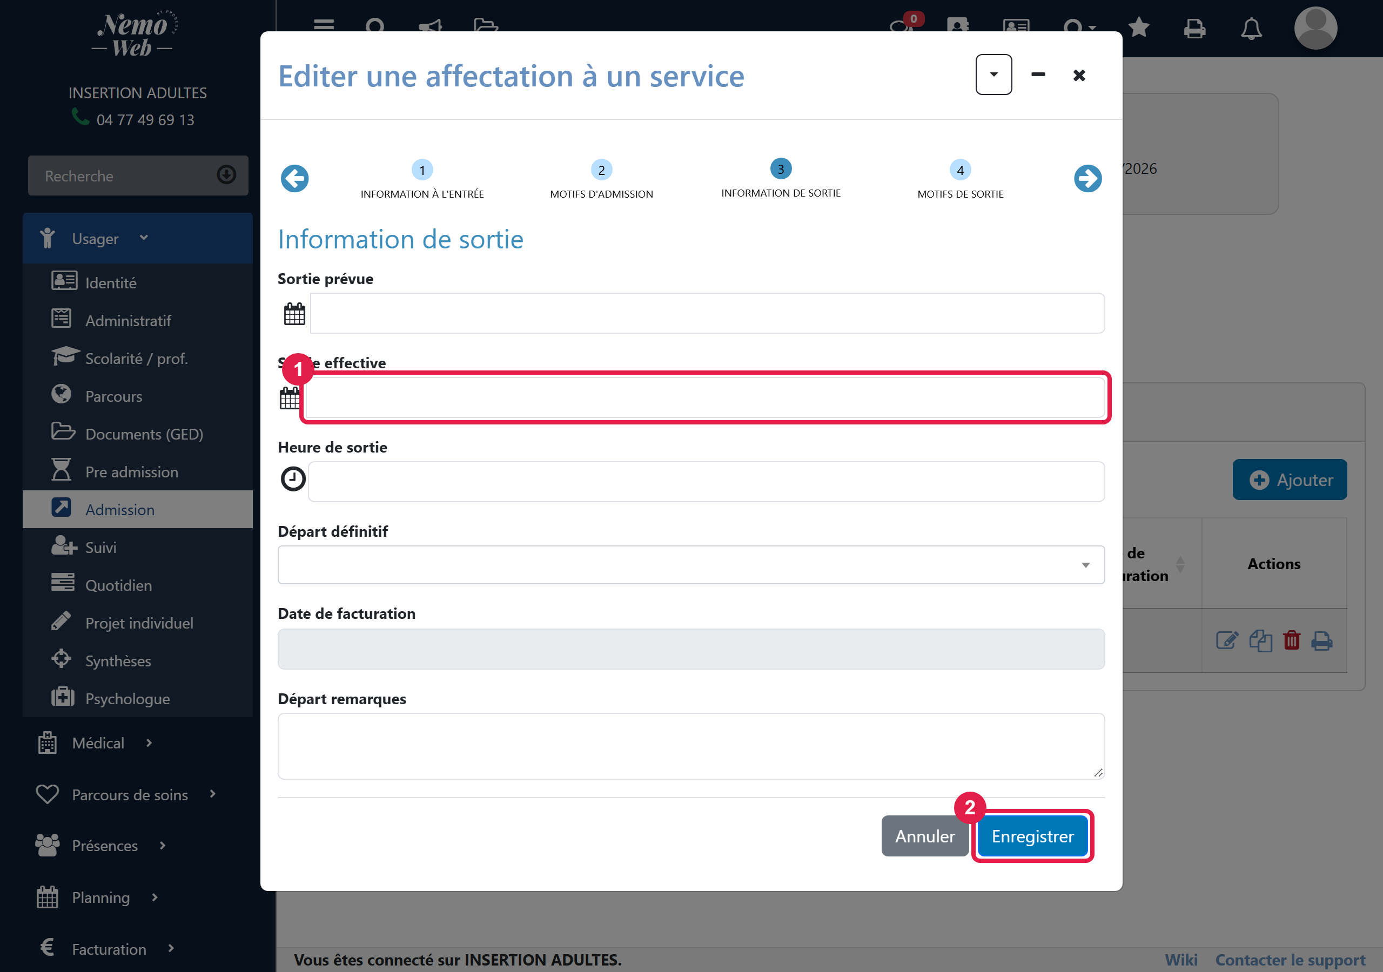Switch to step 2 Motifs d'admission
The width and height of the screenshot is (1383, 972).
click(x=601, y=179)
